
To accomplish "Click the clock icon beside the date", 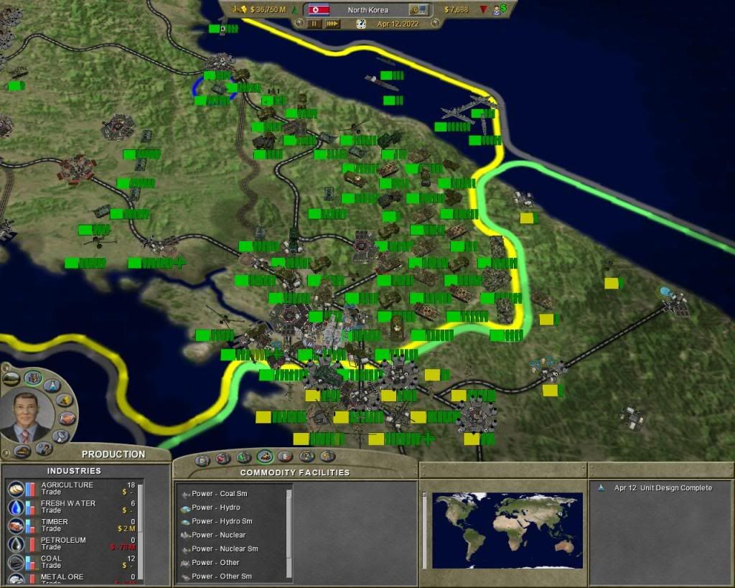I will tap(361, 24).
